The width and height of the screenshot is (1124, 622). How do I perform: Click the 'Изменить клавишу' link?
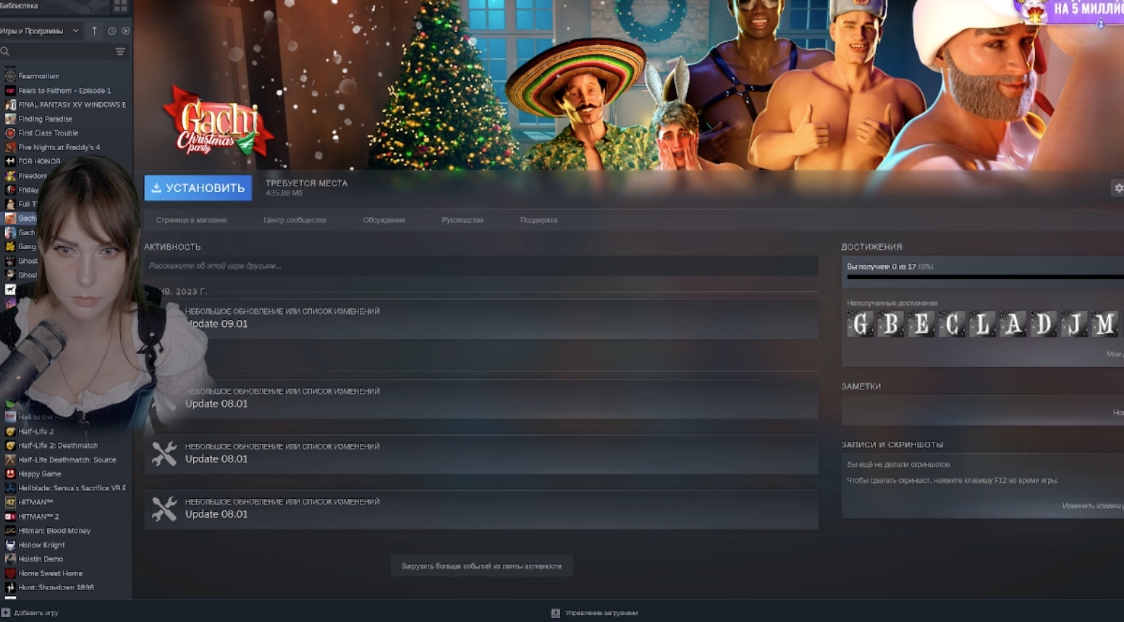[x=1093, y=506]
